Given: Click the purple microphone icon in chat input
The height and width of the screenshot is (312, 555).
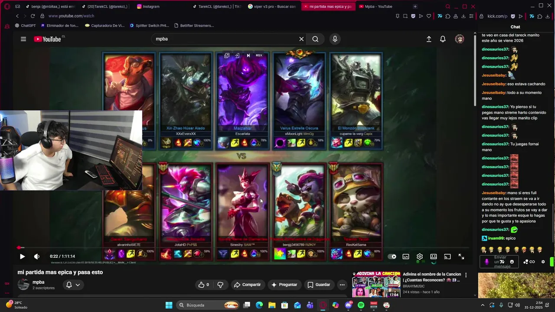Looking at the screenshot, I should tap(487, 262).
